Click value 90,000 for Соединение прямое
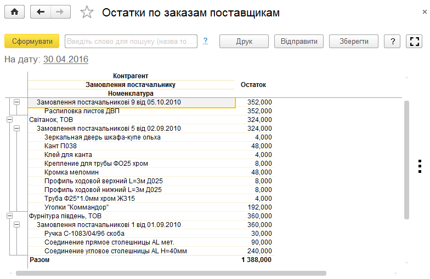 click(x=261, y=242)
